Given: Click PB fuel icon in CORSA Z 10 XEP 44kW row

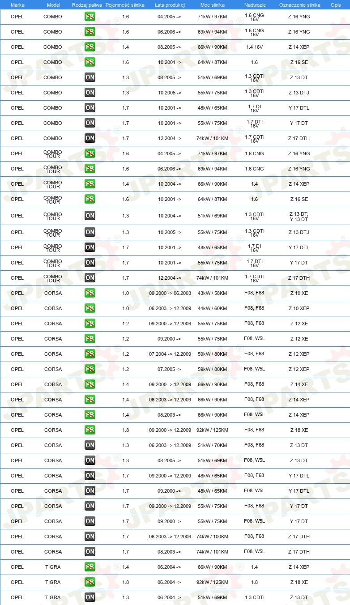Looking at the screenshot, I should (x=90, y=308).
